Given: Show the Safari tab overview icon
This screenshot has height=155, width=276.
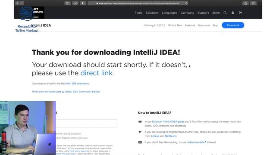Looking at the screenshot, I should (x=253, y=3).
